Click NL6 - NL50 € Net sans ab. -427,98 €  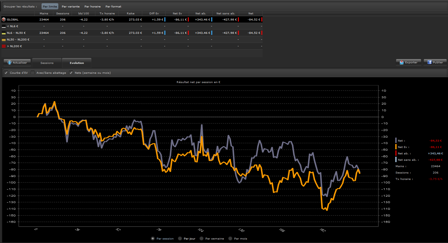coord(229,33)
